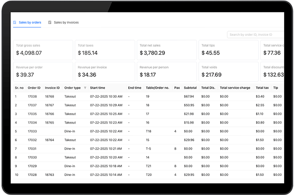Select the Revenue per order card
The height and width of the screenshot is (195, 294).
click(43, 72)
